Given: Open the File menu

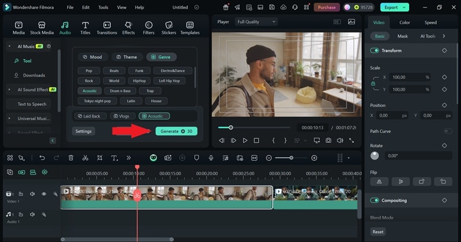Looking at the screenshot, I should pos(70,7).
